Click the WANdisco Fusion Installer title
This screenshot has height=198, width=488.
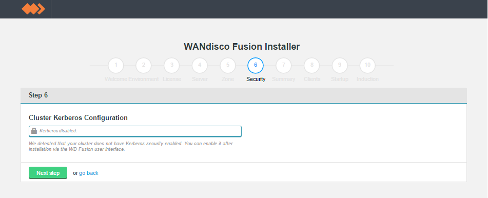(242, 47)
